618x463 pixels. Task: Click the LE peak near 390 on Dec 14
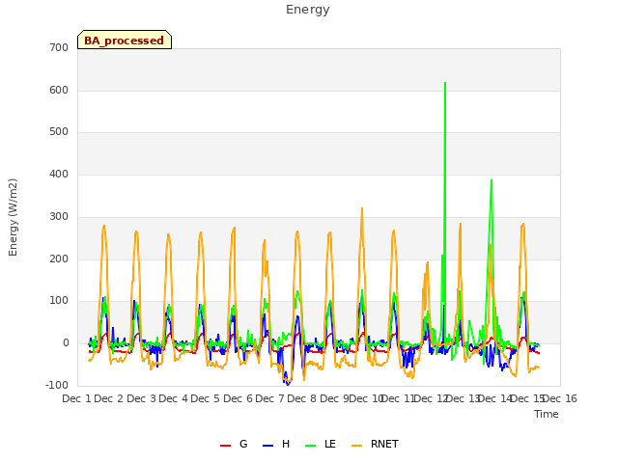tap(492, 180)
